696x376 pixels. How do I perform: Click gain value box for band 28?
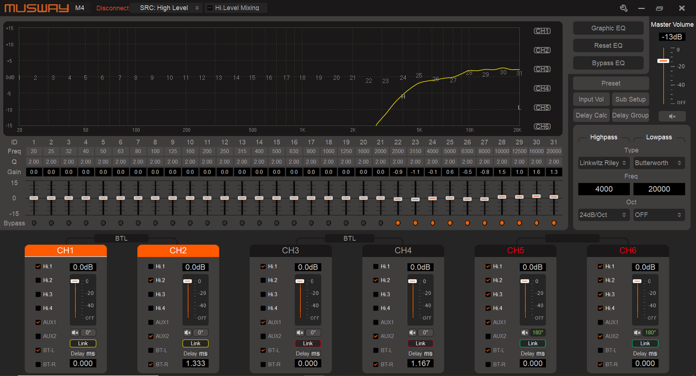point(502,172)
